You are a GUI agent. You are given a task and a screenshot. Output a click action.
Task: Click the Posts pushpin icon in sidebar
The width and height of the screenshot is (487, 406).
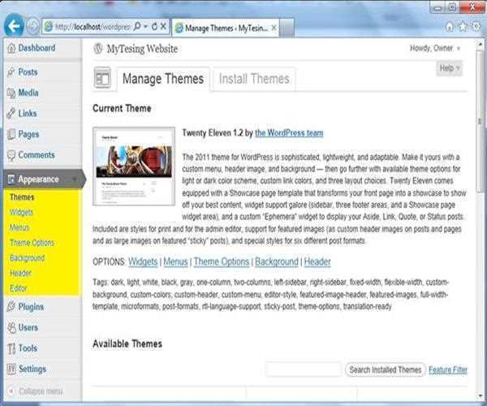(x=11, y=72)
